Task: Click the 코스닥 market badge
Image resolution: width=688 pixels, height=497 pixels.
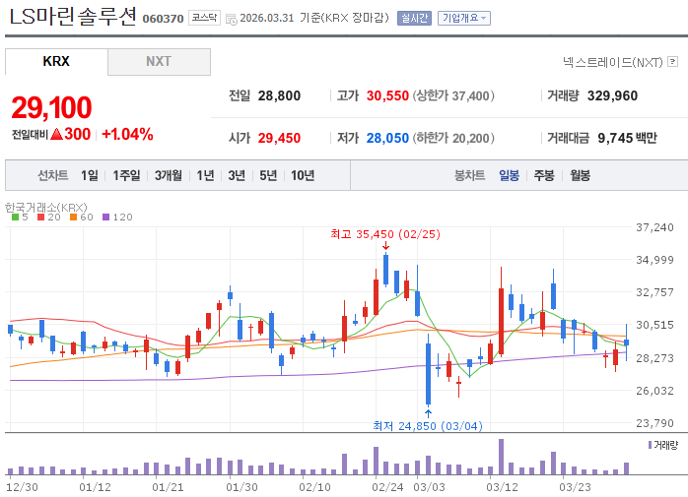Action: tap(204, 18)
